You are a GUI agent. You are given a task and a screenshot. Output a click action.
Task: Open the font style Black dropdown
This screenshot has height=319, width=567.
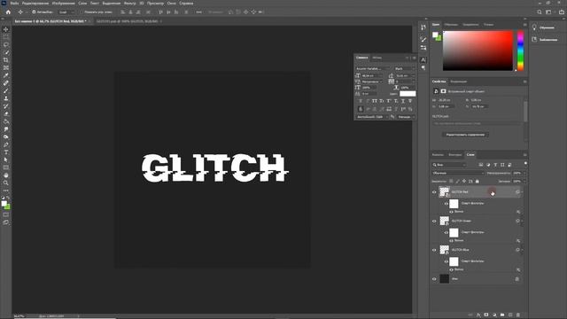pos(404,68)
